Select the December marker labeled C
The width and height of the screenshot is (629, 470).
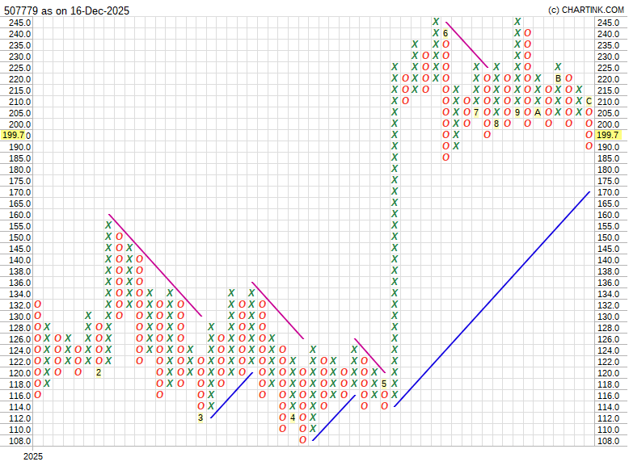pos(589,101)
